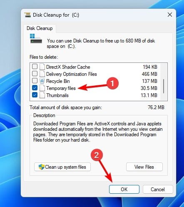
Task: Dismiss dialog with Cancel button
Action: click(x=158, y=189)
